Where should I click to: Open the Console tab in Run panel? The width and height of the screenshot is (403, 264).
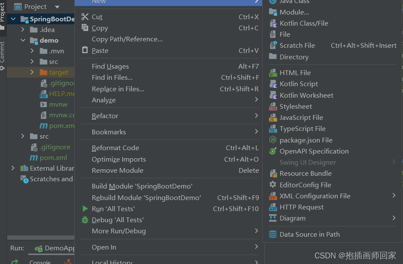click(40, 262)
